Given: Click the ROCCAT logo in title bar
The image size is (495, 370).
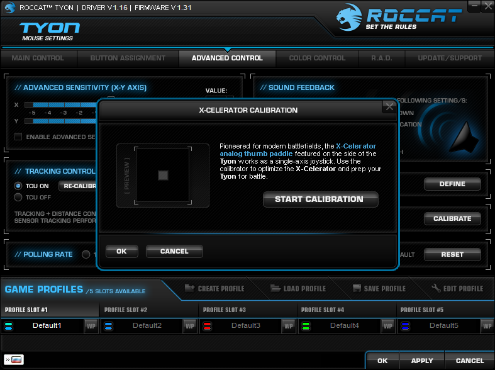Looking at the screenshot, I should (x=9, y=8).
